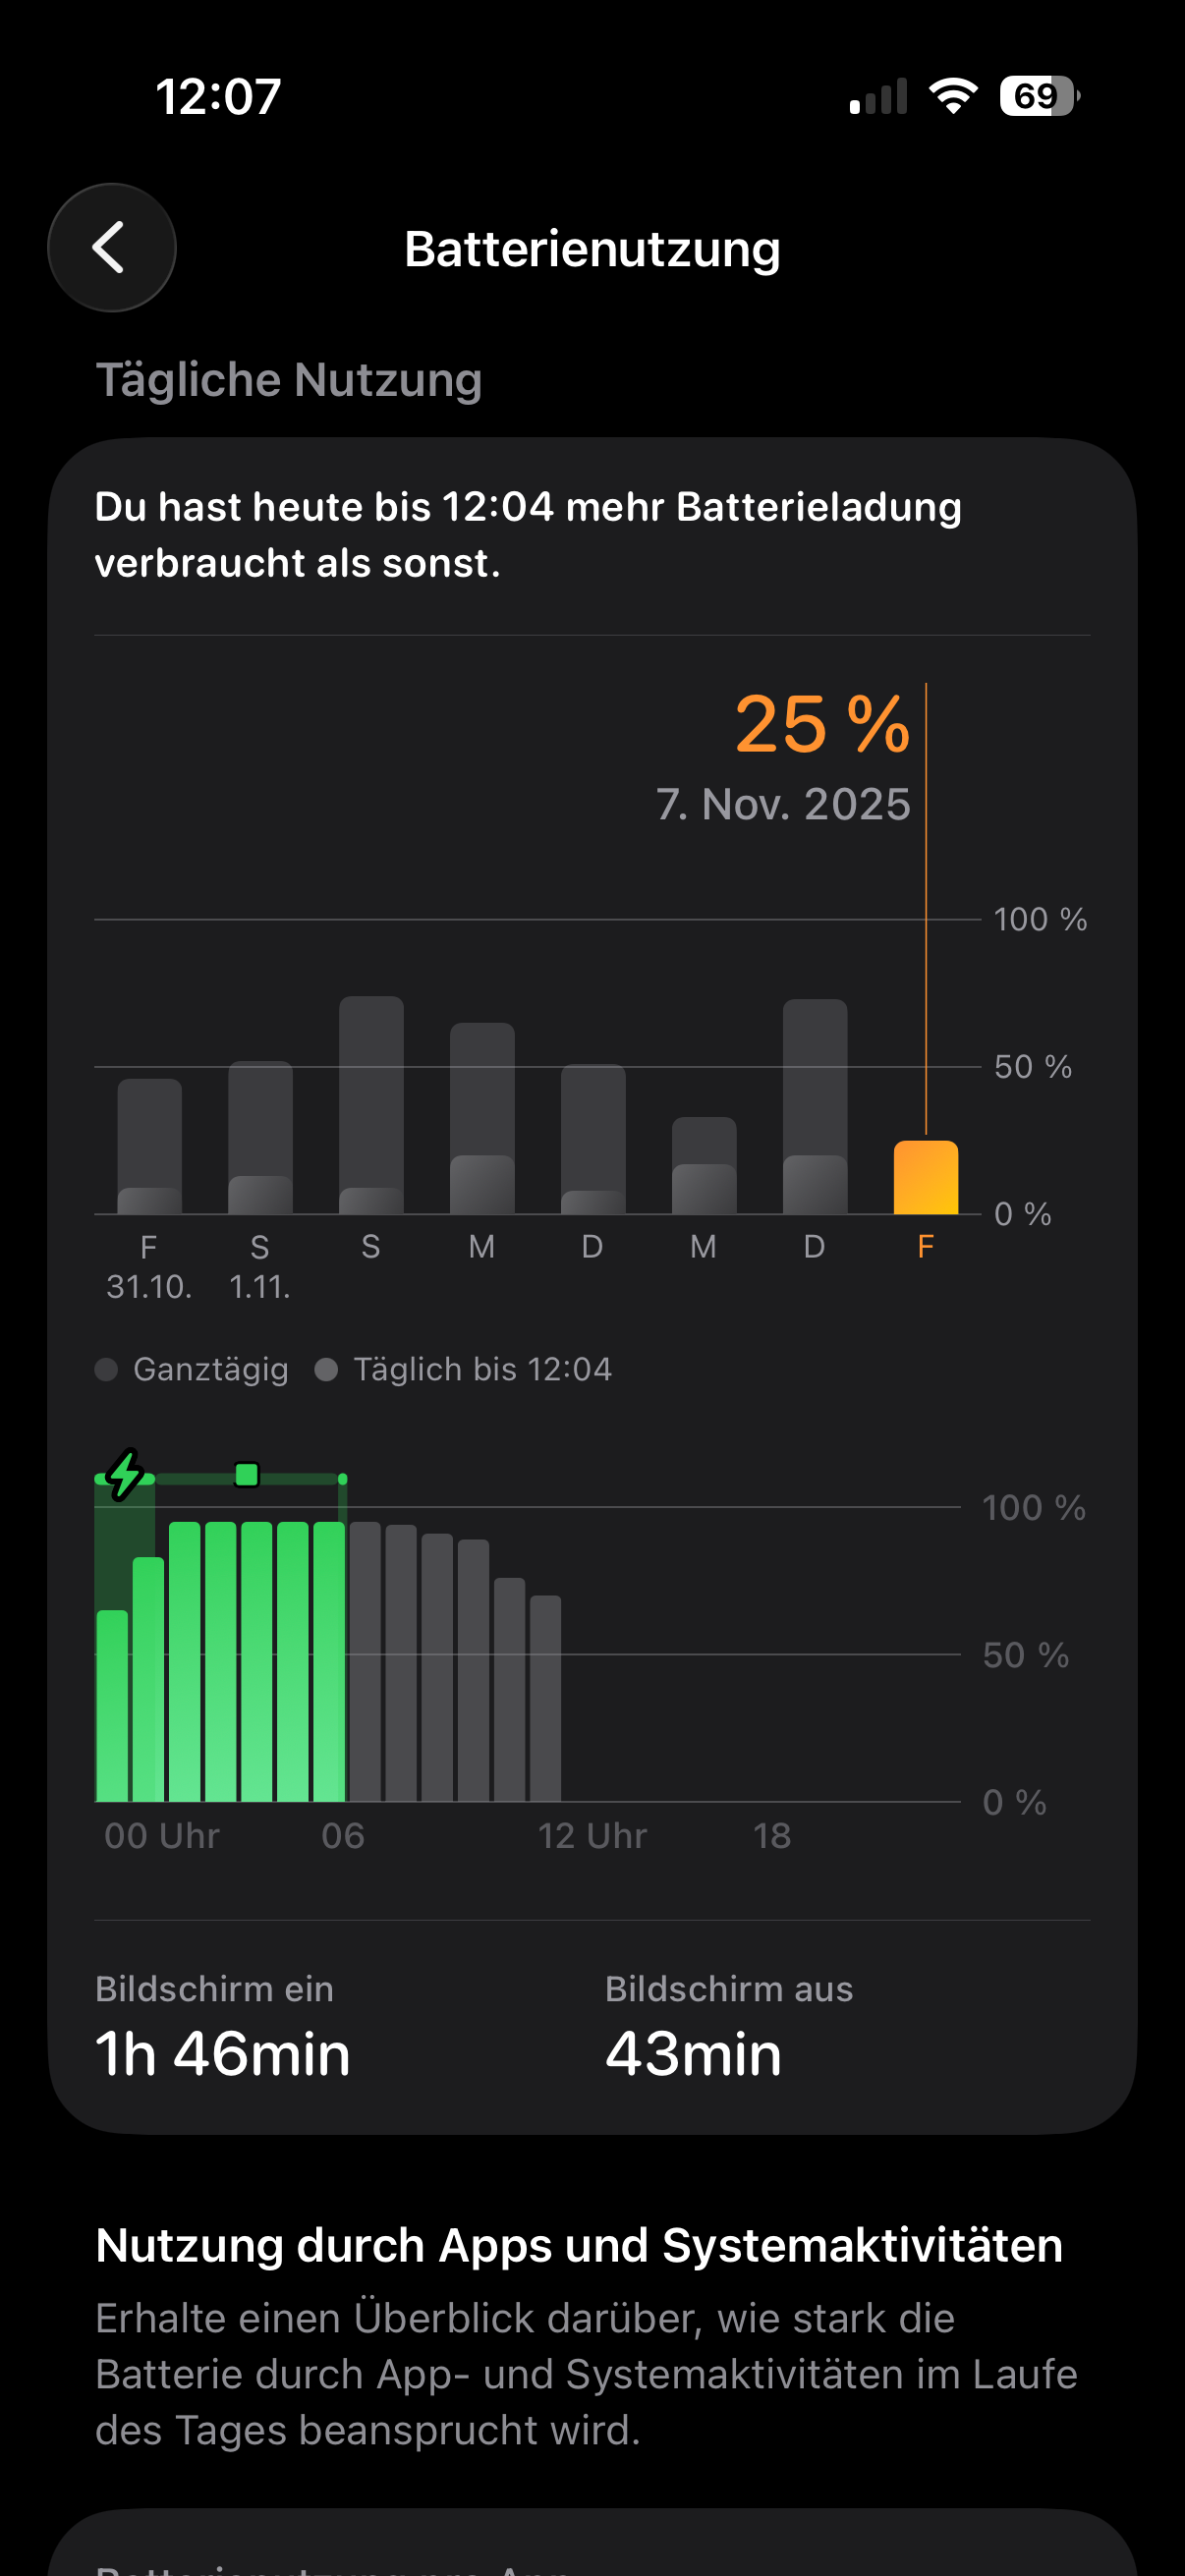Select Thursday's bar before the orange one
The width and height of the screenshot is (1185, 2576).
[x=815, y=1107]
